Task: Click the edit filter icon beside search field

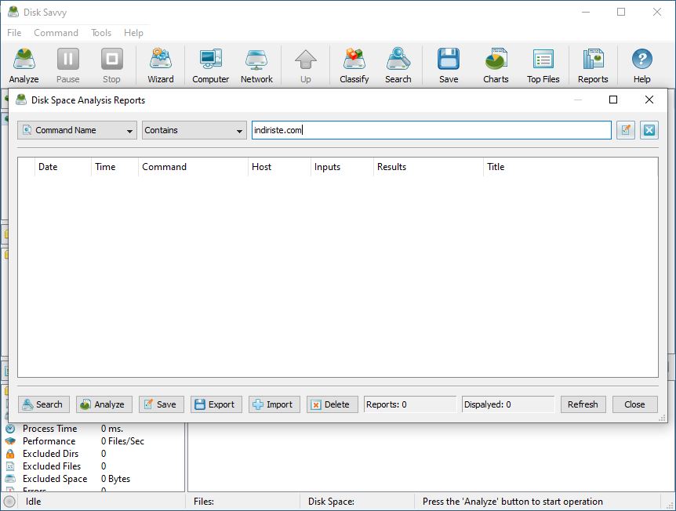Action: (x=626, y=130)
